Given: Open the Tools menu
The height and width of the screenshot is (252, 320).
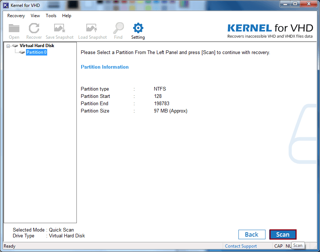Looking at the screenshot, I should pos(51,16).
